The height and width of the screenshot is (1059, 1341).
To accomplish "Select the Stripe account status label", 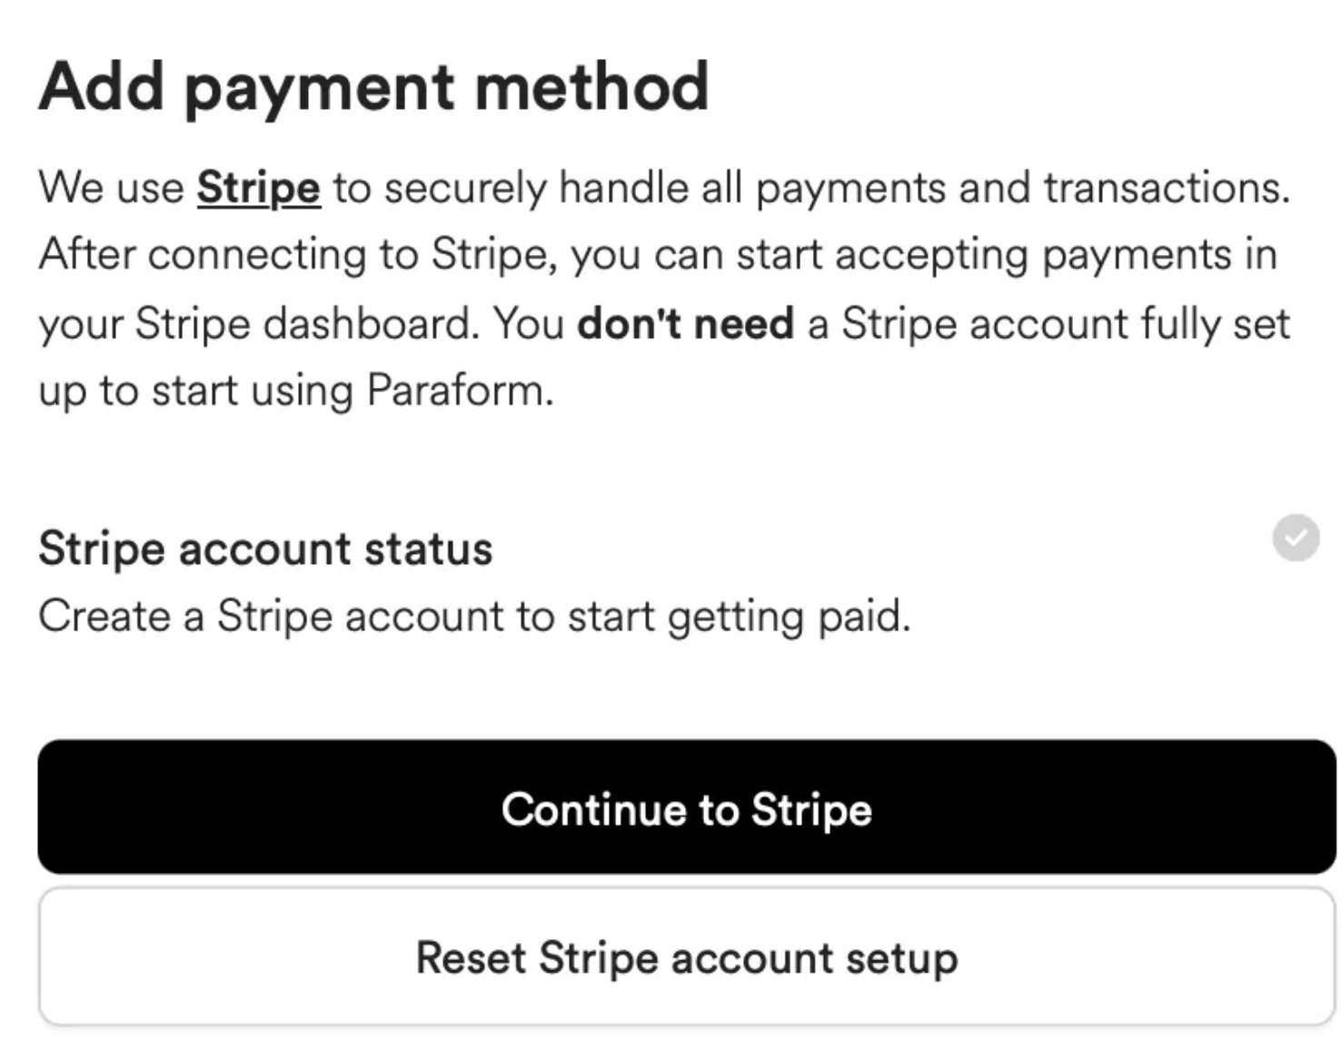I will (264, 548).
